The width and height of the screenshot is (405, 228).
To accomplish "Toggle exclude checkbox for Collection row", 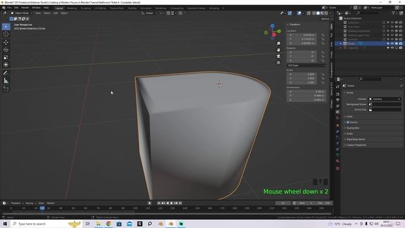I will pyautogui.click(x=384, y=23).
